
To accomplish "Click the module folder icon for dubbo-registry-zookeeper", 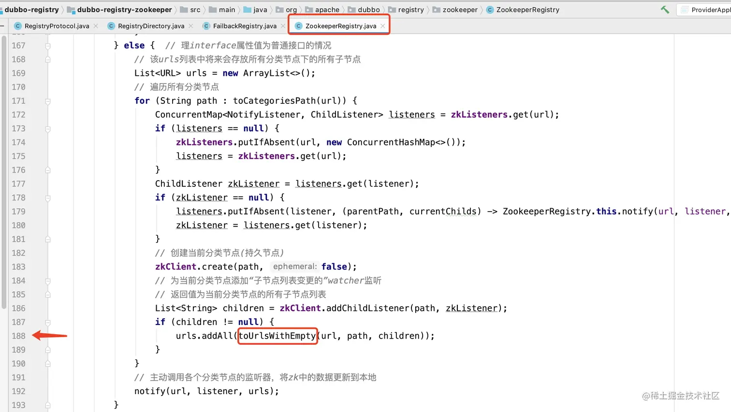I will click(71, 10).
